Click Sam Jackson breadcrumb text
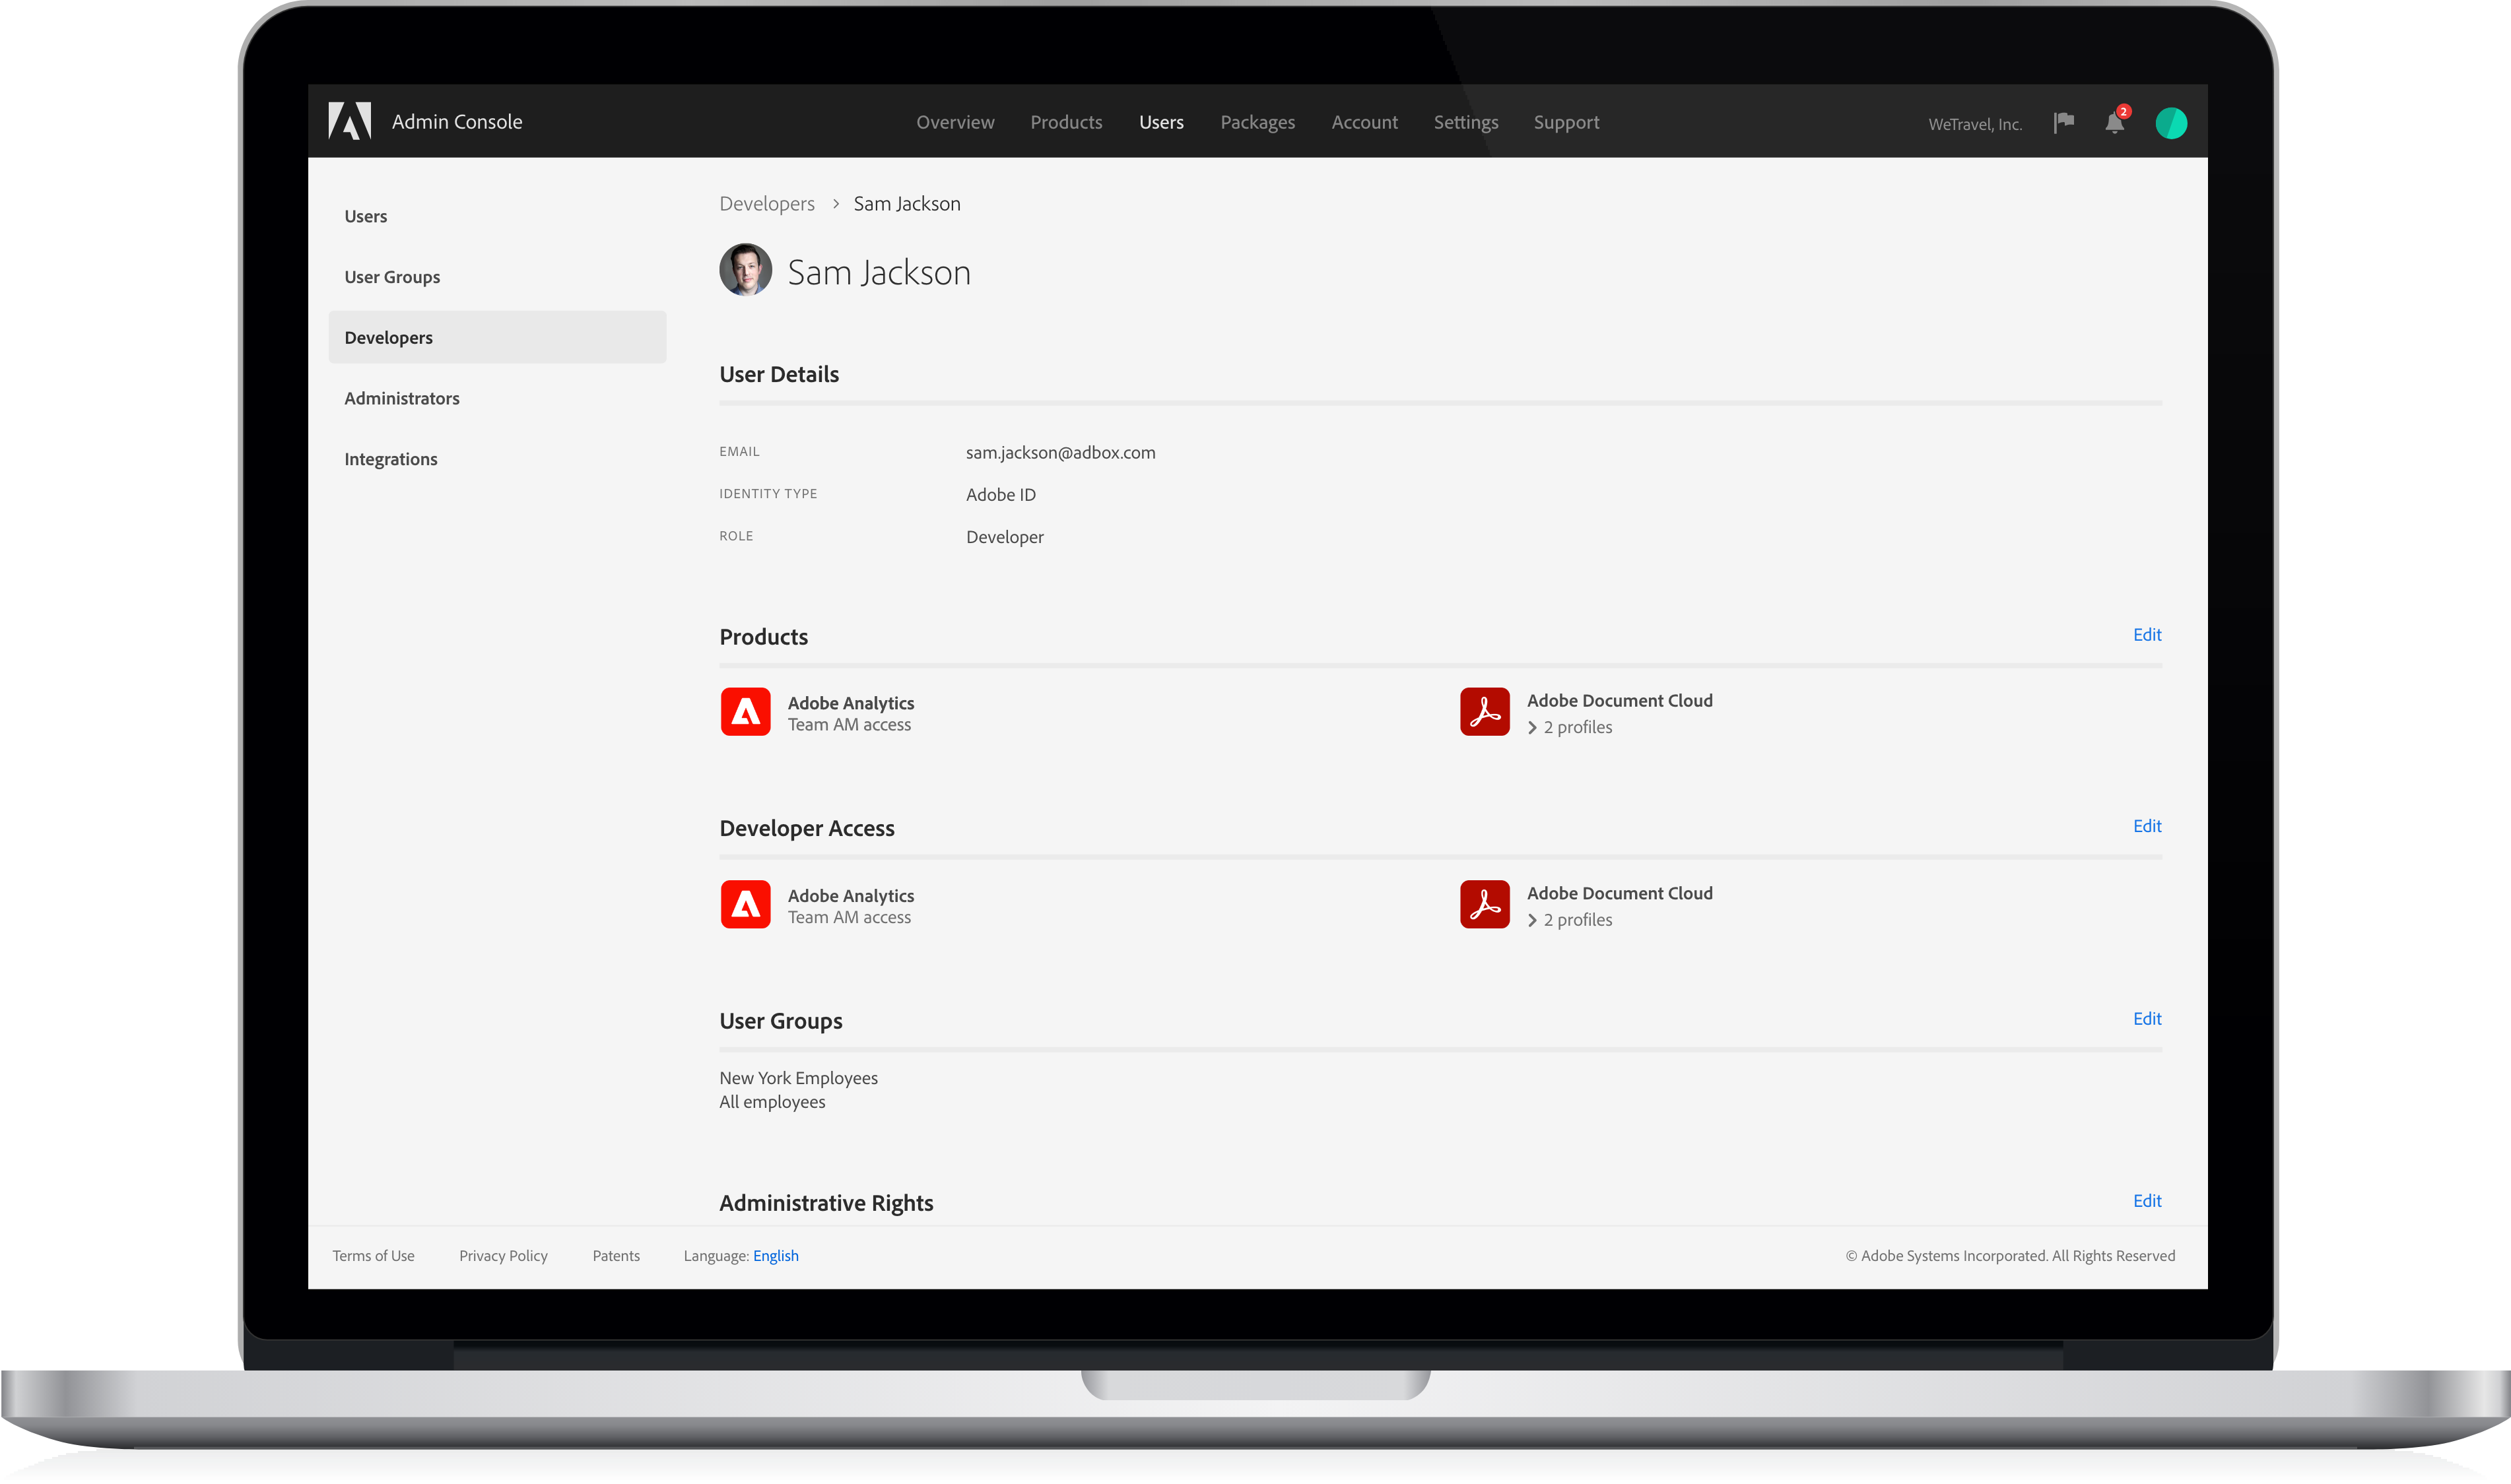This screenshot has width=2511, height=1484. pos(906,204)
